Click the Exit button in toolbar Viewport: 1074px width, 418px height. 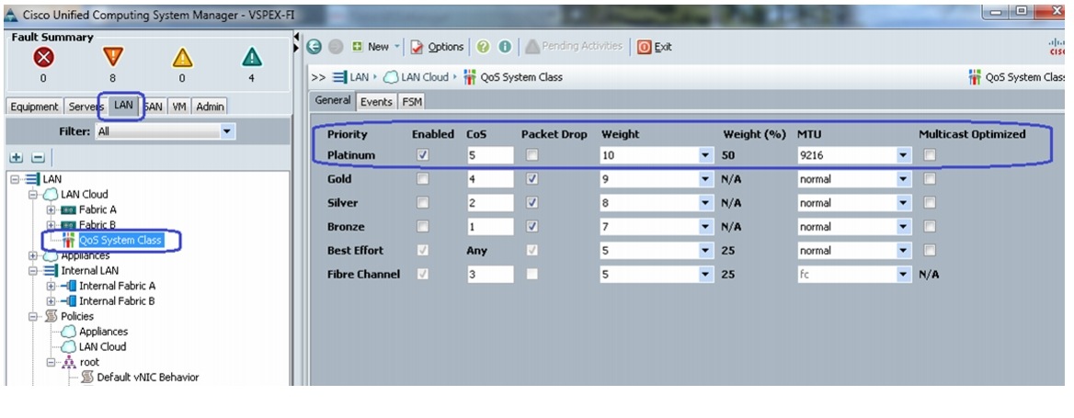(x=655, y=47)
